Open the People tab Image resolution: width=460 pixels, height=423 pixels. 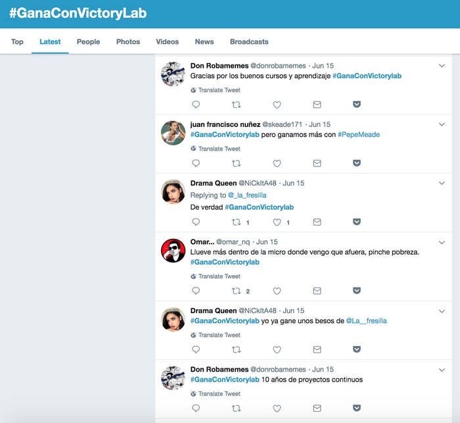click(88, 41)
